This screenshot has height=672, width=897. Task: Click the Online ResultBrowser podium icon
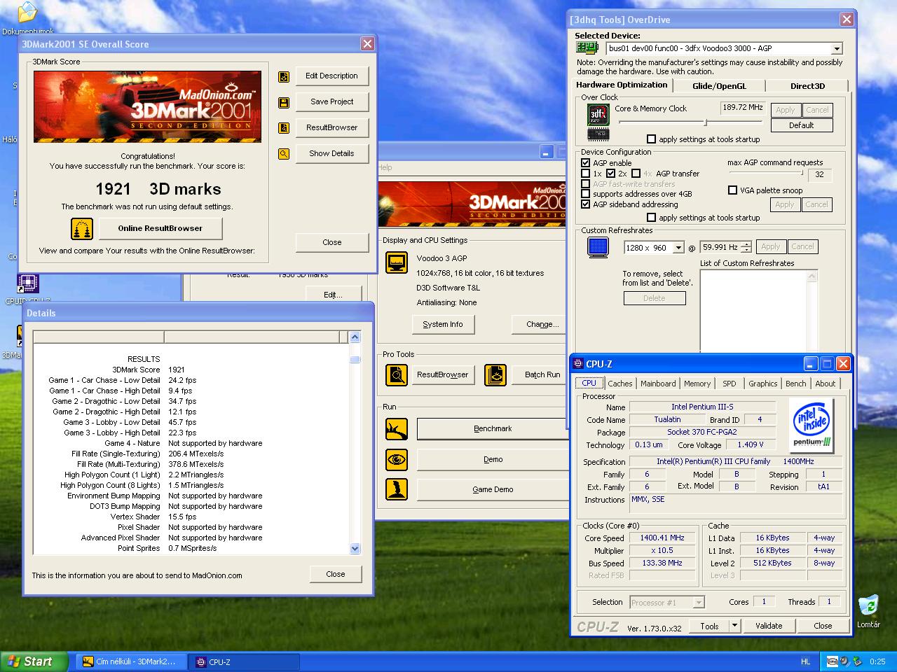(82, 229)
